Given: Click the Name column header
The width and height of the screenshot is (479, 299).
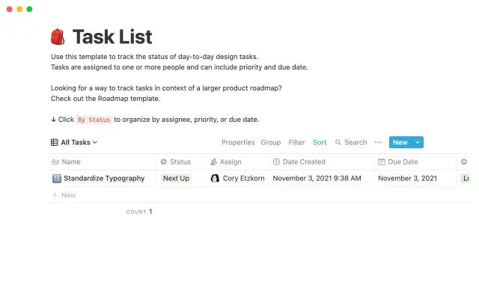Looking at the screenshot, I should tap(103, 162).
